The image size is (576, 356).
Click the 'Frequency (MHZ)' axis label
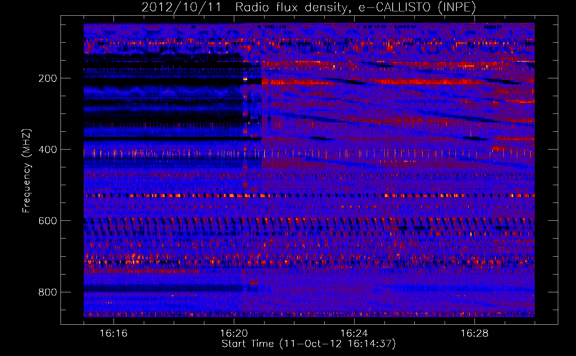[x=27, y=171]
